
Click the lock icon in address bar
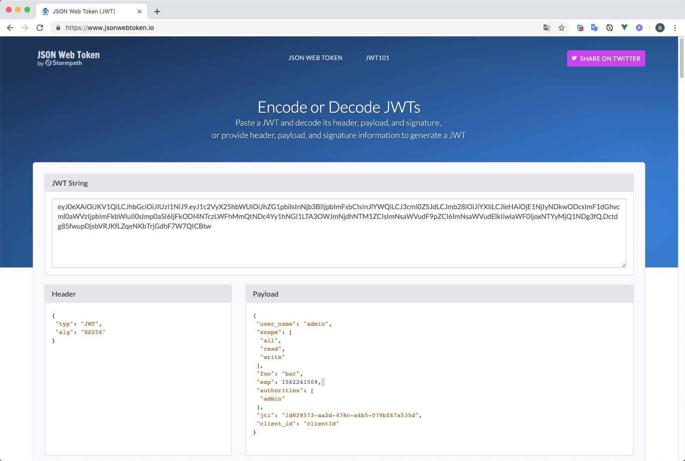(58, 28)
